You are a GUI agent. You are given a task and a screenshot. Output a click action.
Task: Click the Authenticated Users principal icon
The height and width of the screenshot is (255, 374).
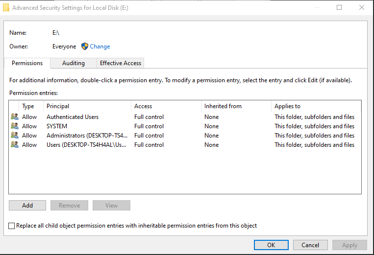pyautogui.click(x=14, y=117)
